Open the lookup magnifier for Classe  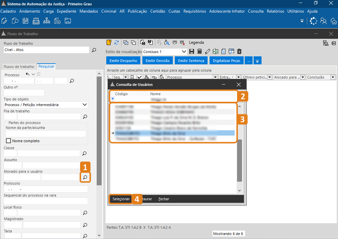click(x=84, y=153)
